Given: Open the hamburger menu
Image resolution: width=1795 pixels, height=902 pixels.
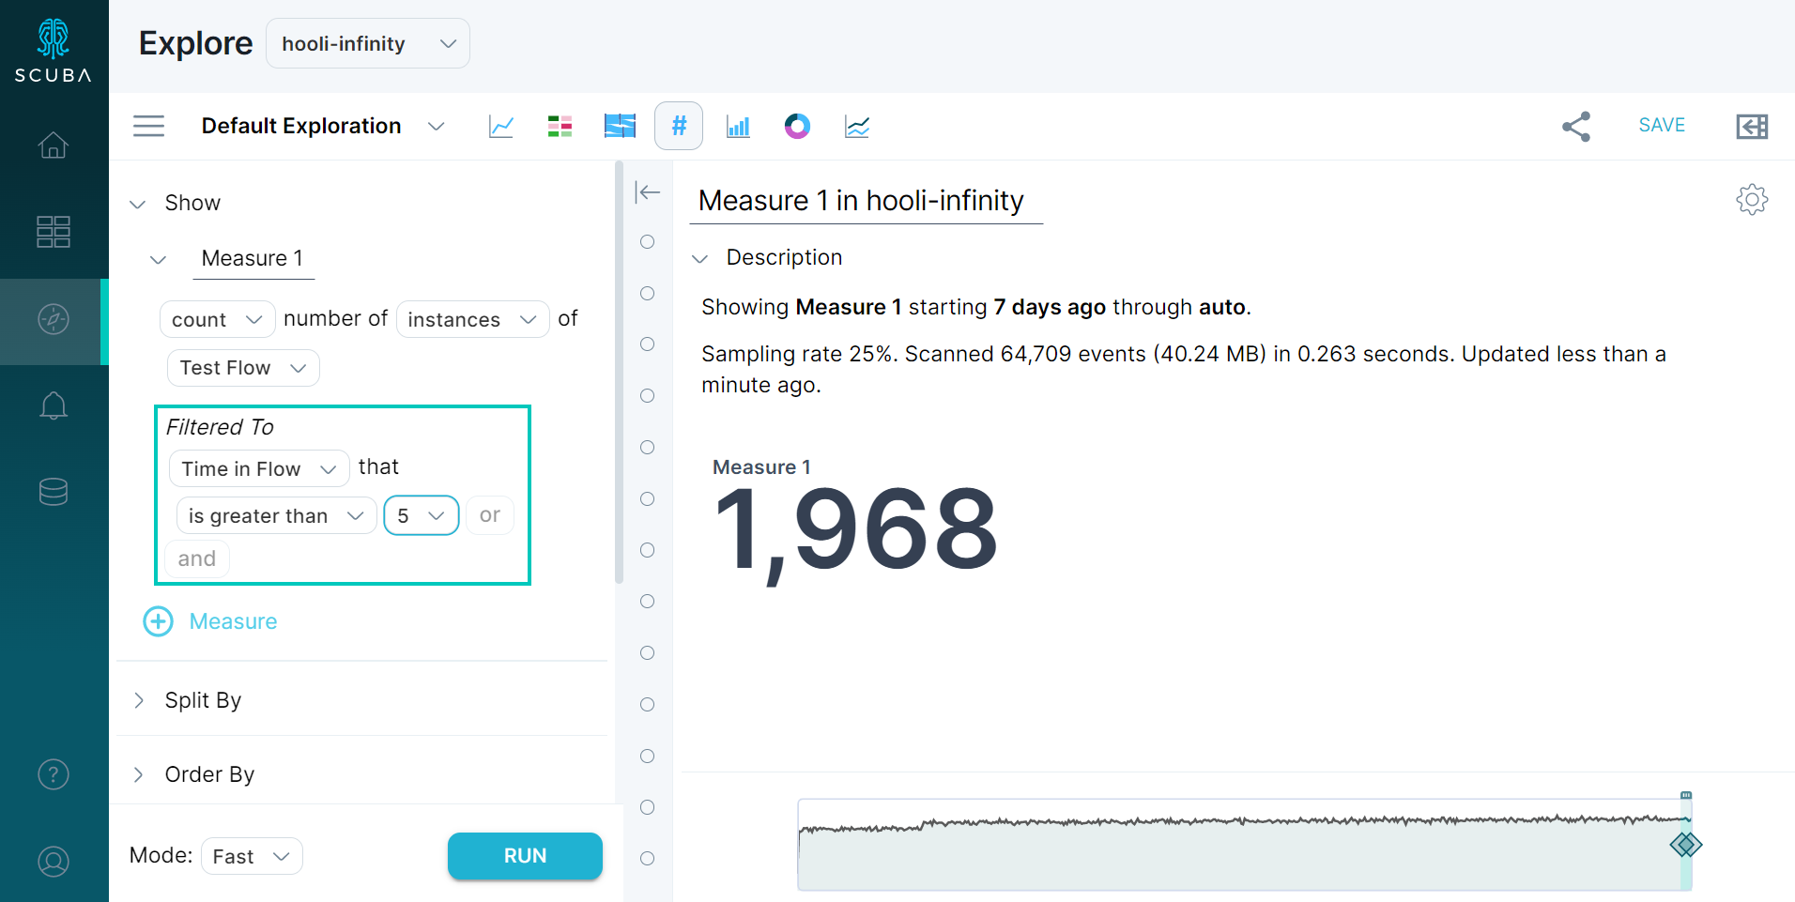Looking at the screenshot, I should click(148, 126).
